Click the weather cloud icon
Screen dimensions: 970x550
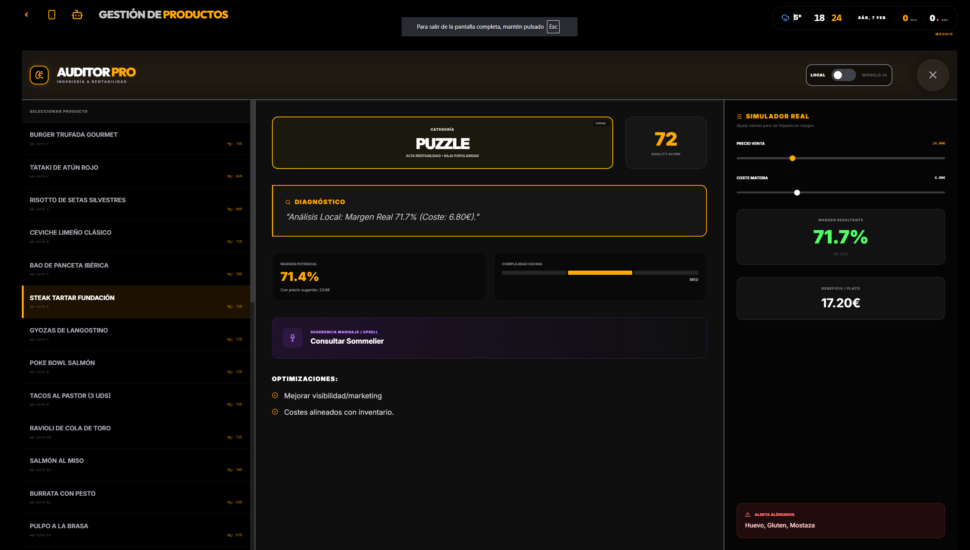click(785, 18)
